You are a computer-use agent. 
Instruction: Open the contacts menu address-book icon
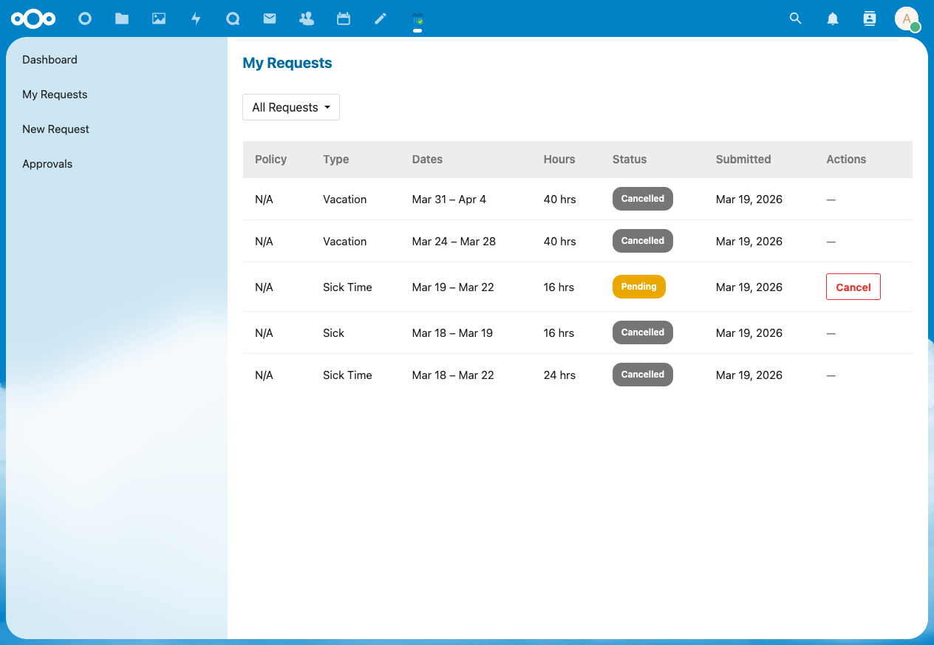pyautogui.click(x=869, y=18)
